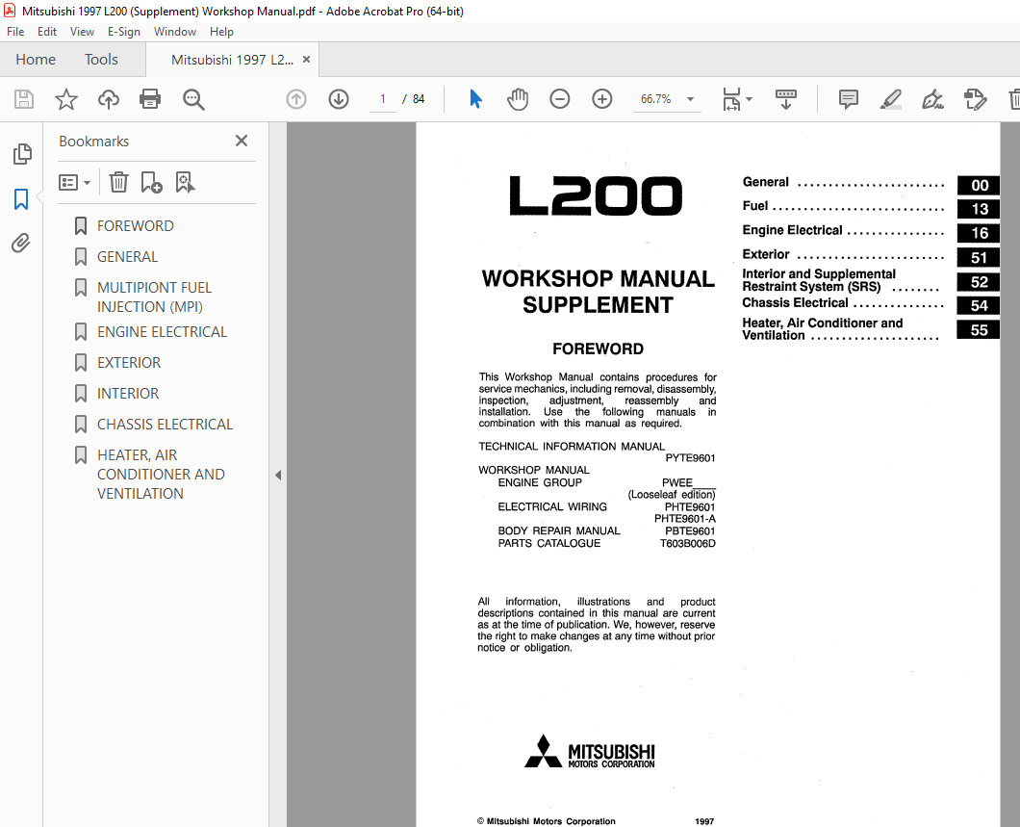Open the FOREWORD bookmark
The height and width of the screenshot is (827, 1020).
click(x=136, y=226)
